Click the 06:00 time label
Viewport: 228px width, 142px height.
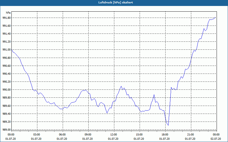pos(63,135)
